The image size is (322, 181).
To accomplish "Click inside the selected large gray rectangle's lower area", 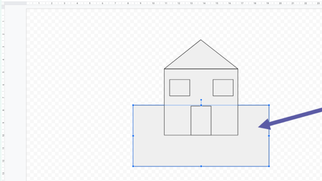I will [x=201, y=151].
